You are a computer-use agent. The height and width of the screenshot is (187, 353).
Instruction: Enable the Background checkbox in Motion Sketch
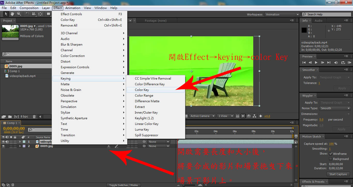(331, 159)
